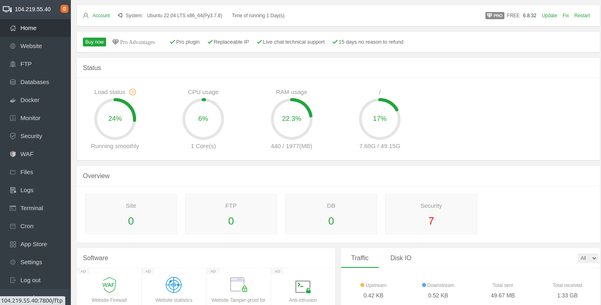Select the Traffic tab
601x305 pixels.
tap(360, 258)
